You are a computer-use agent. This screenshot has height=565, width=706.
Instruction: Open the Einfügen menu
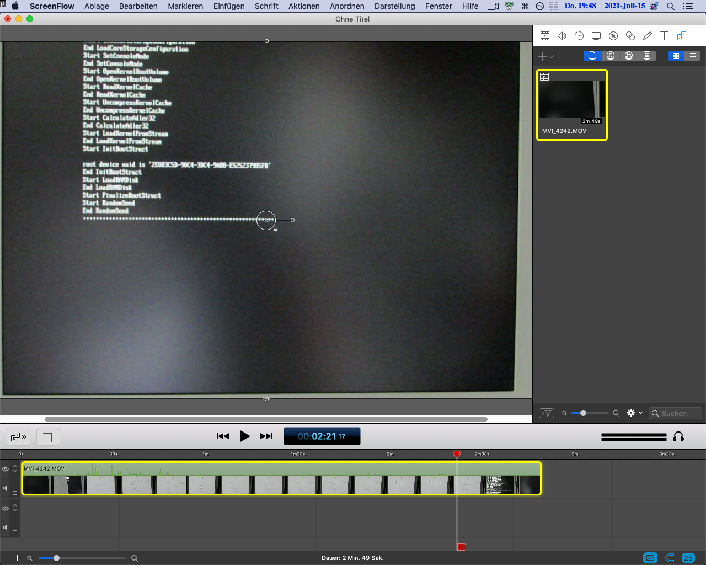[x=229, y=6]
